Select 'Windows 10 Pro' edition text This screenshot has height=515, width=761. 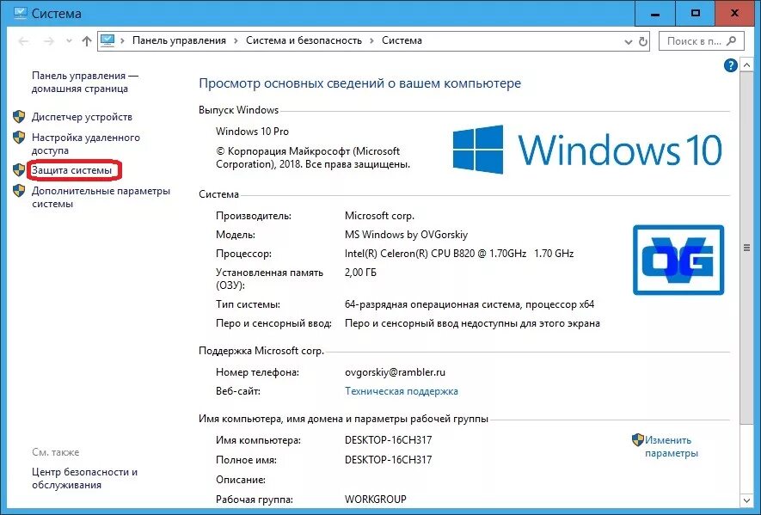click(252, 132)
